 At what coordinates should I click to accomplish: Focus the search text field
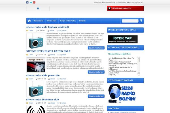click(x=130, y=21)
